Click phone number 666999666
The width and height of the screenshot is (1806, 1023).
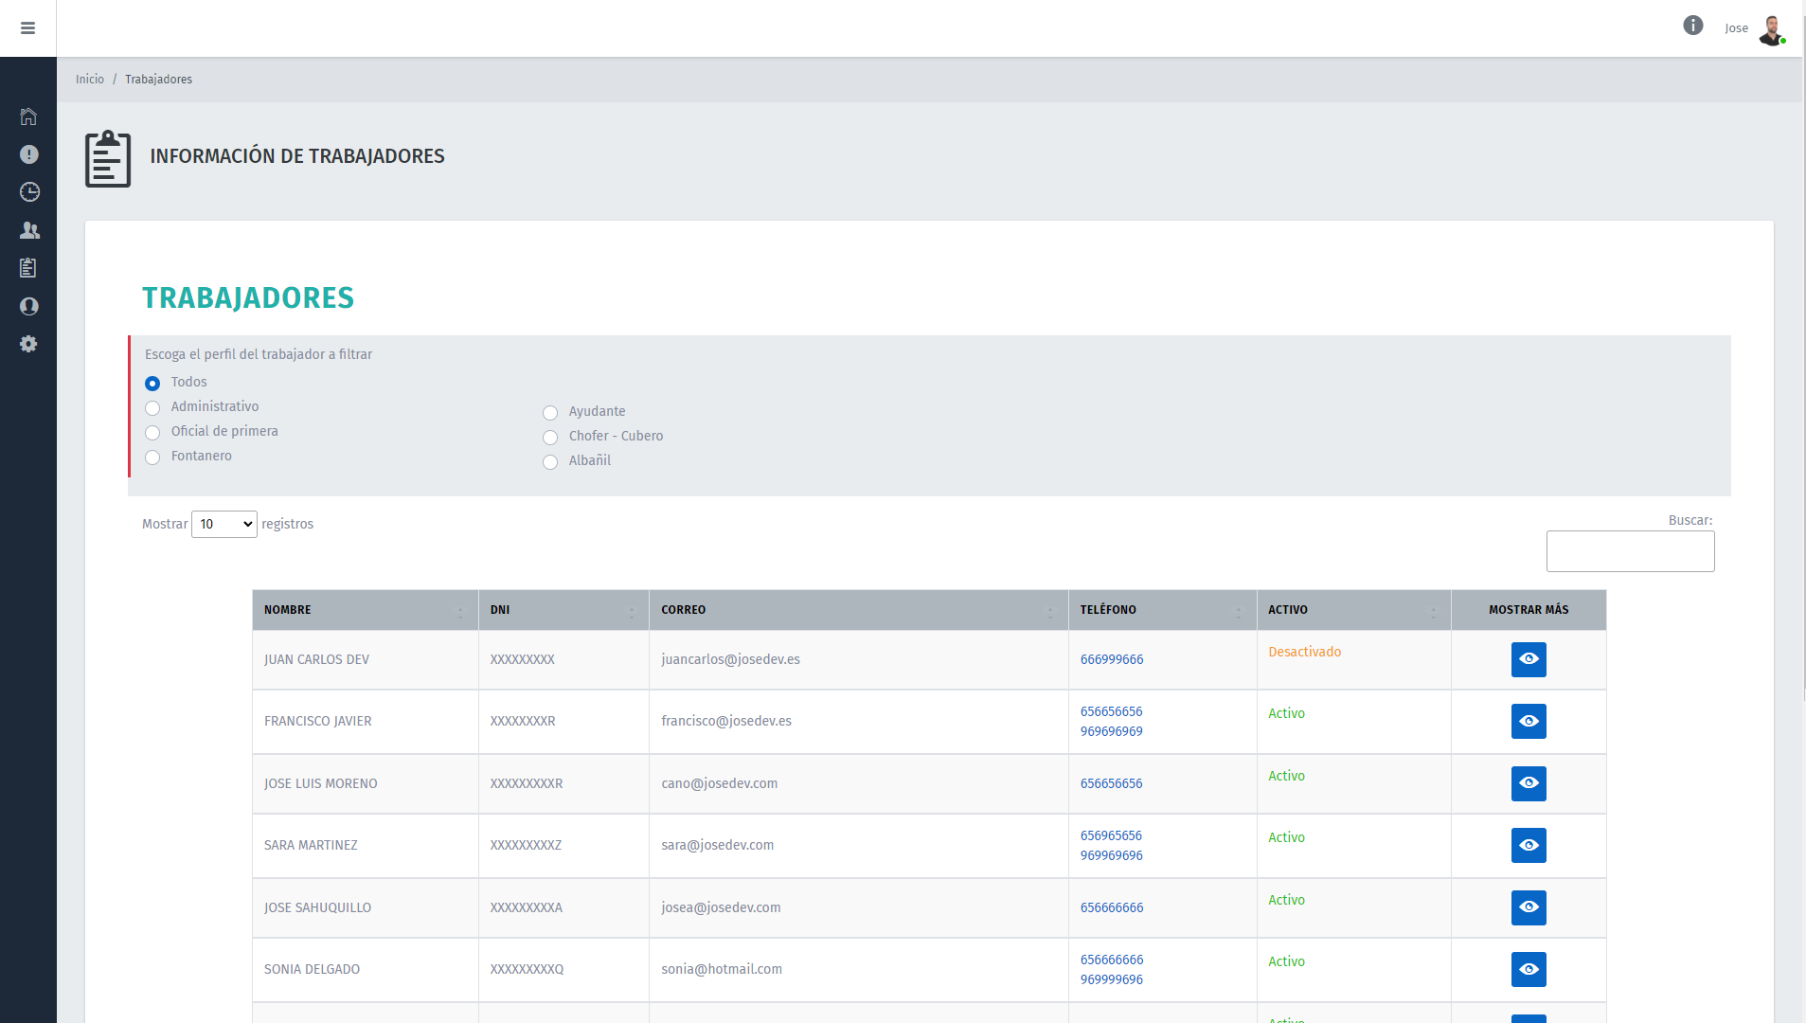coord(1111,659)
